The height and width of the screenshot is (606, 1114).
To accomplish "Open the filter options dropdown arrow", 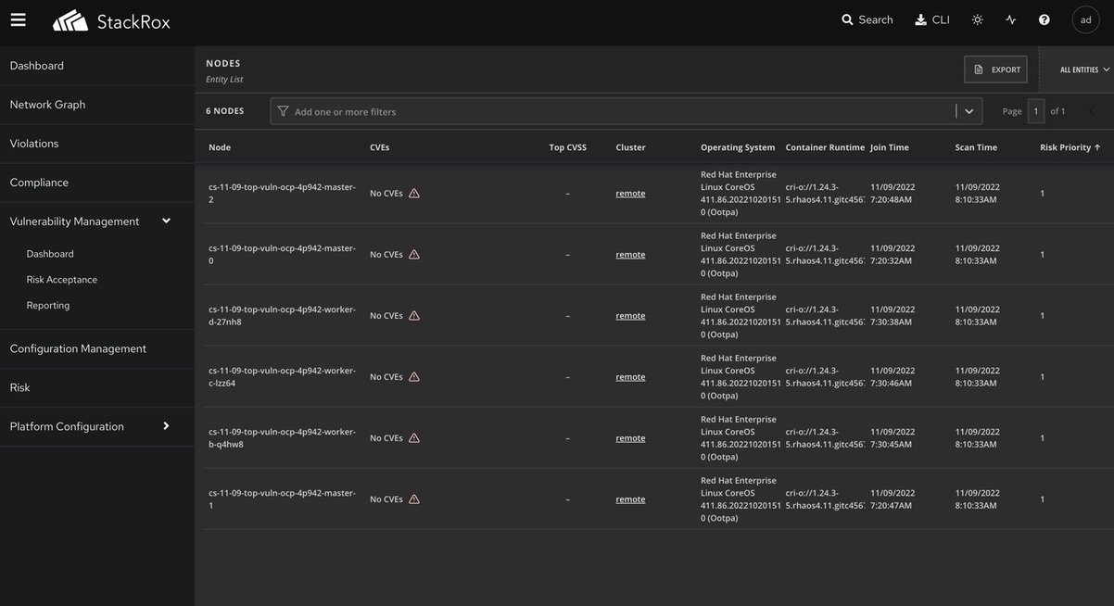I will pos(968,111).
